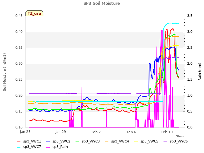Click the 1.5 right axis value
The height and width of the screenshot is (153, 204).
pyautogui.click(x=190, y=79)
